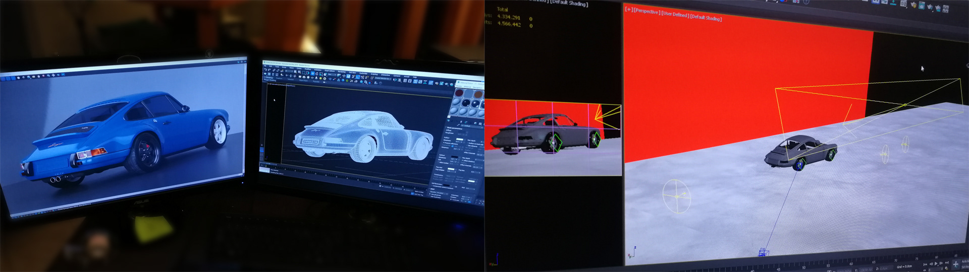Click the Rendered Frame Window icon in right toolbar
969x272 pixels.
(x=922, y=6)
